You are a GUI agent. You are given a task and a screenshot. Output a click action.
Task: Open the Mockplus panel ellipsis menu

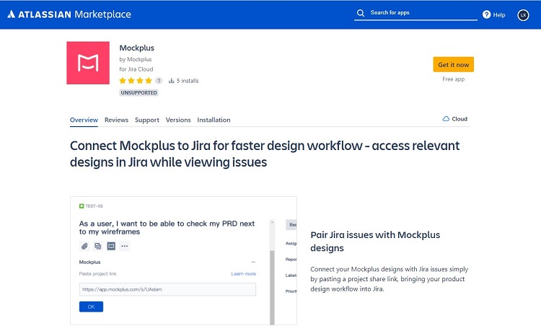coord(254,262)
